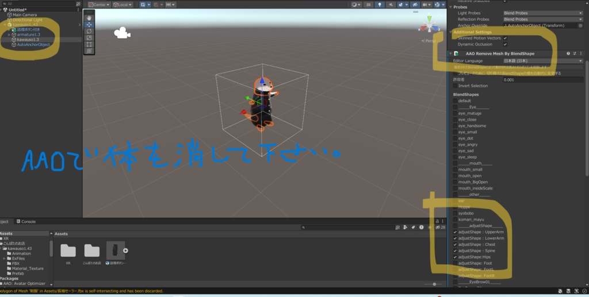Toggle Dynamic Occlusion checkbox
This screenshot has height=297, width=589.
point(505,44)
